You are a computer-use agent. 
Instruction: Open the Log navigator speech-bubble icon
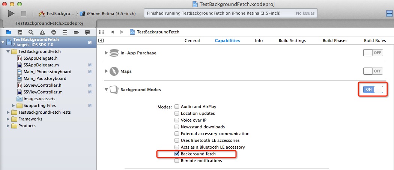click(87, 32)
